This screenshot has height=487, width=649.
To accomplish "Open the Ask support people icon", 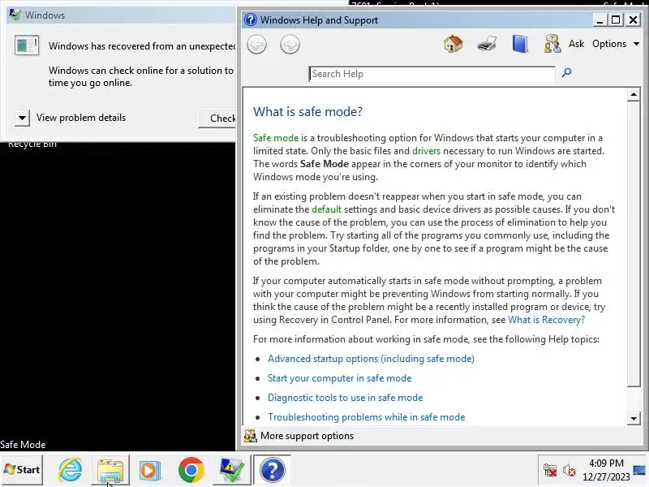I will coord(552,44).
